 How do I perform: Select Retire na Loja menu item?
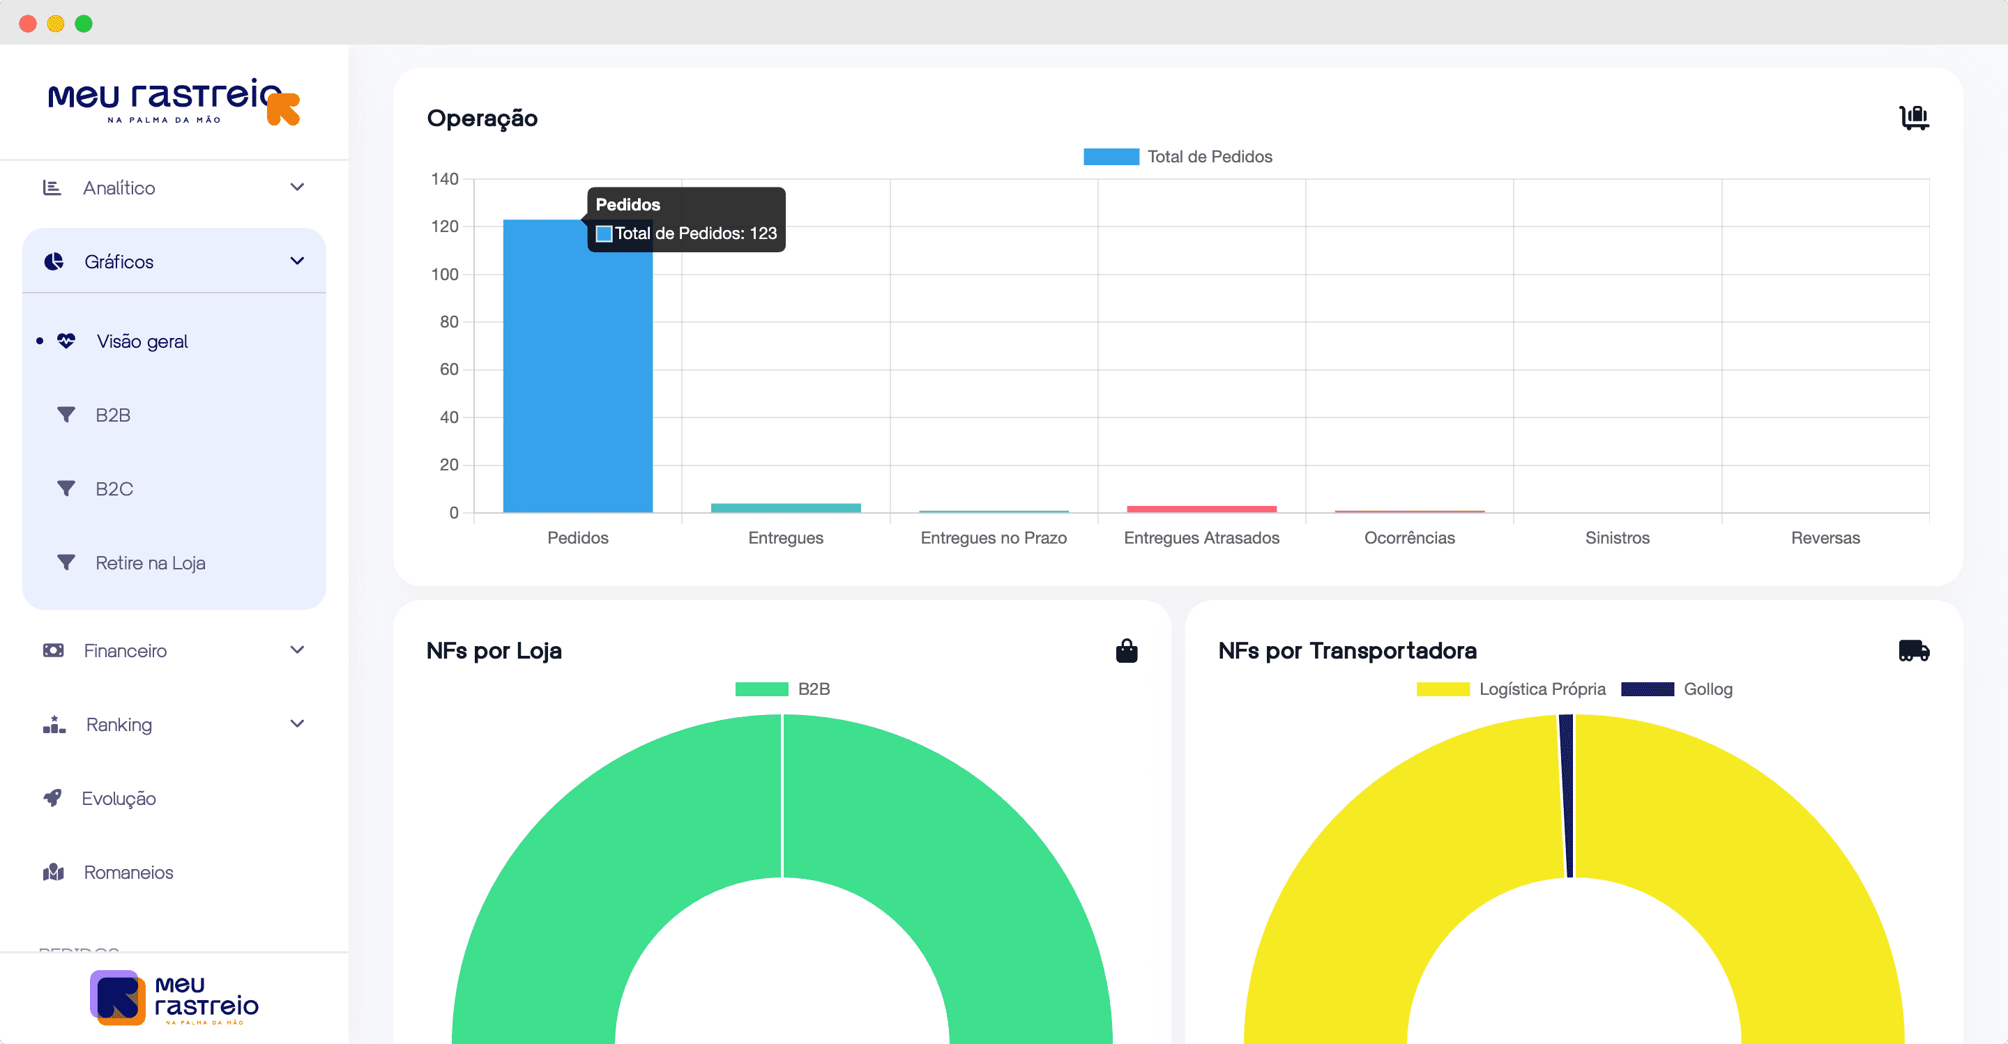pyautogui.click(x=150, y=562)
